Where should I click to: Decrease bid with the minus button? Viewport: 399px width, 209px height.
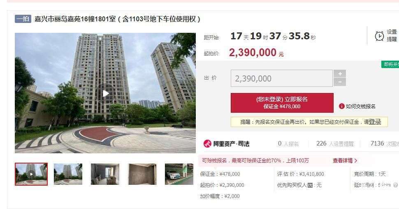pyautogui.click(x=340, y=82)
